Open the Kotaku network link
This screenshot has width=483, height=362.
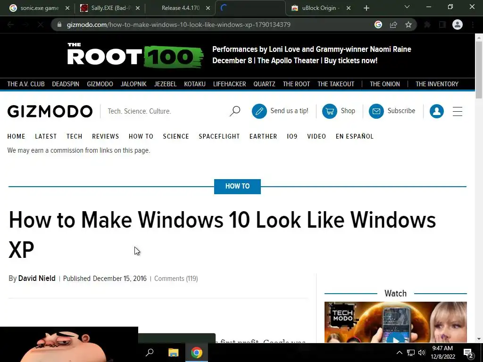coord(195,84)
